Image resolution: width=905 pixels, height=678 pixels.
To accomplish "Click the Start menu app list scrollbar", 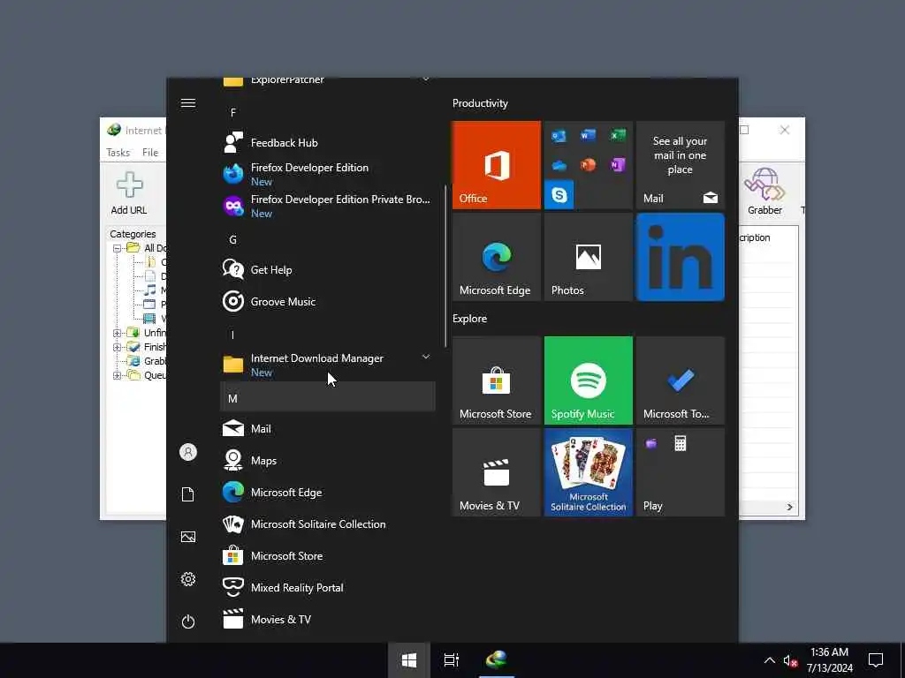I will [445, 266].
